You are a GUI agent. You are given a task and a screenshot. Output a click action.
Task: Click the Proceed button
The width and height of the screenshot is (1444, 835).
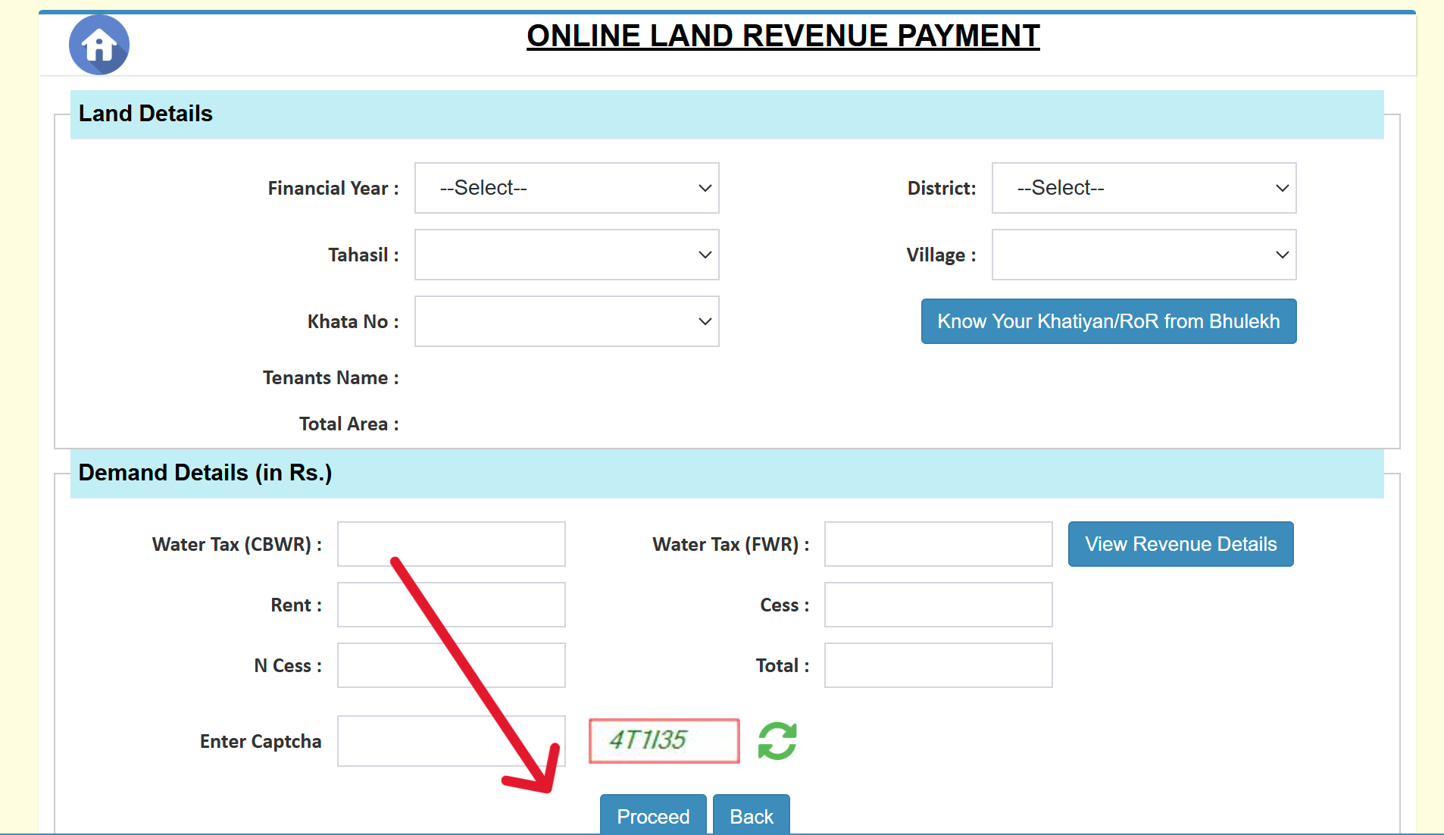coord(653,815)
